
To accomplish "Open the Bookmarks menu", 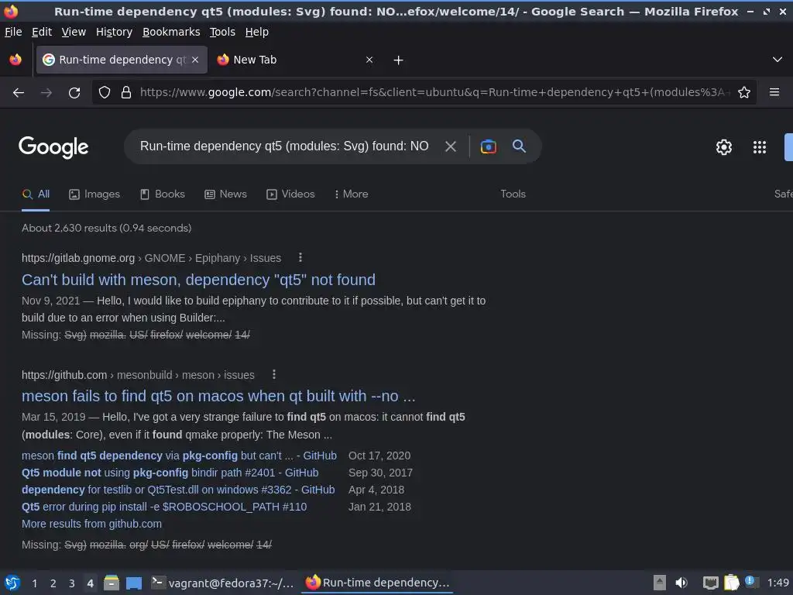I will [x=171, y=32].
